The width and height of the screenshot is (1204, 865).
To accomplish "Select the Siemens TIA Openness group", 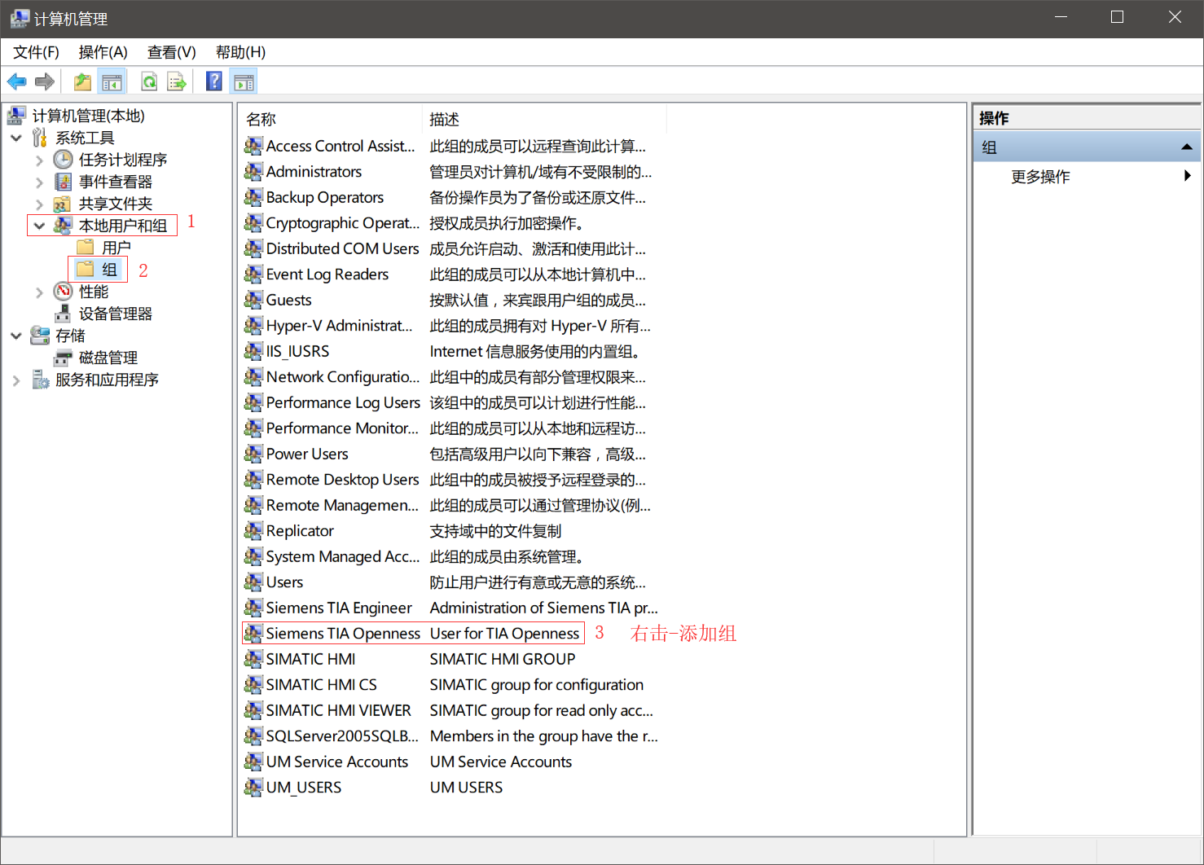I will (x=342, y=634).
